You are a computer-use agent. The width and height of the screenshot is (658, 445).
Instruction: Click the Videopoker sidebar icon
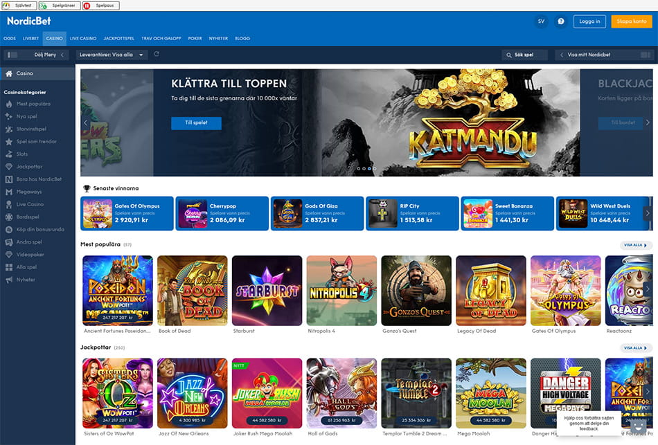[9, 255]
